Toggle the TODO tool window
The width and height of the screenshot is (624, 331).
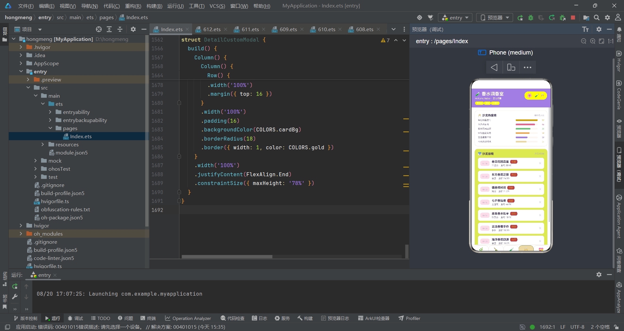pyautogui.click(x=101, y=318)
